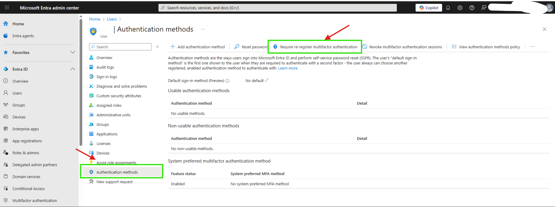Click the Users breadcrumb link
The height and width of the screenshot is (207, 555).
click(112, 19)
